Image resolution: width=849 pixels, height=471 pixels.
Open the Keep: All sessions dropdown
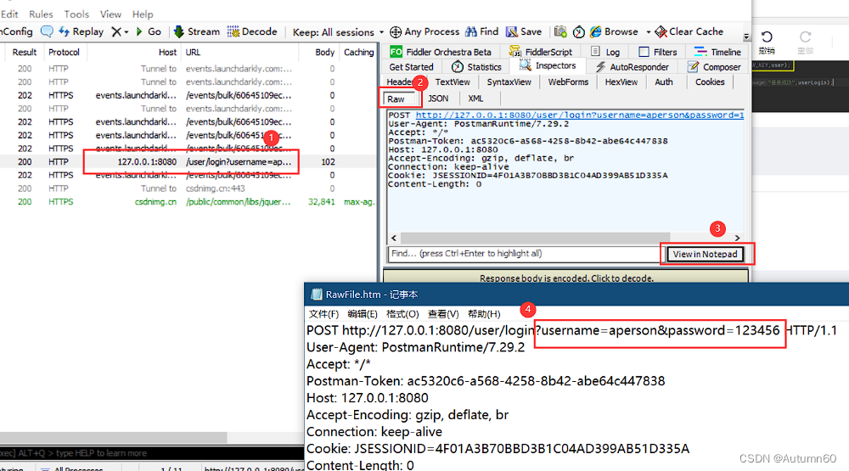point(339,32)
